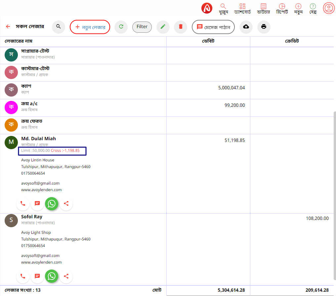The width and height of the screenshot is (336, 296).
Task: Share Md. Dulal Miah ledger details
Action: 66,204
